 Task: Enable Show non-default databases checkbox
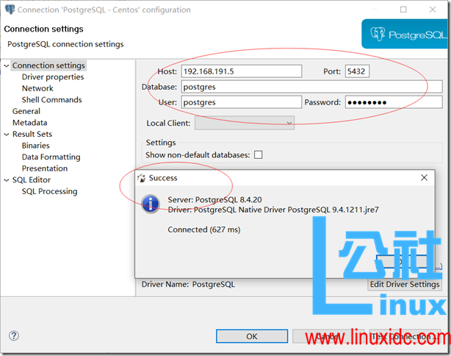[x=258, y=155]
